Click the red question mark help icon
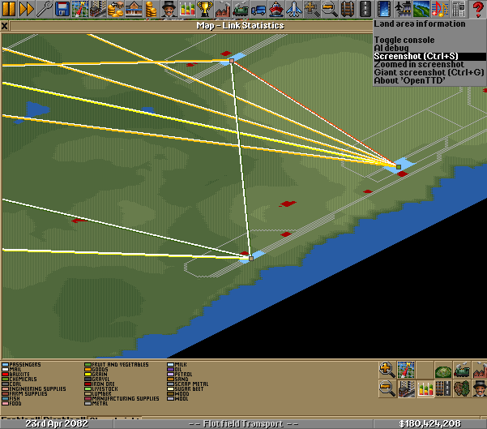This screenshot has width=487, height=429. pos(478,9)
